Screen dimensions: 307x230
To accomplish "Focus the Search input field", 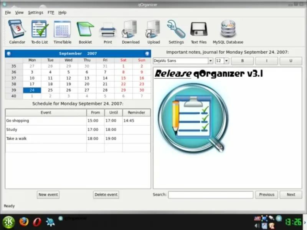I will click(211, 195).
